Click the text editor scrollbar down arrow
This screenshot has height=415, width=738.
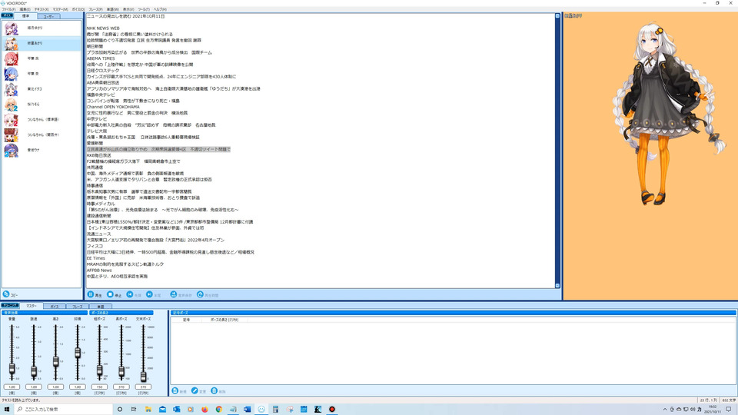(558, 286)
